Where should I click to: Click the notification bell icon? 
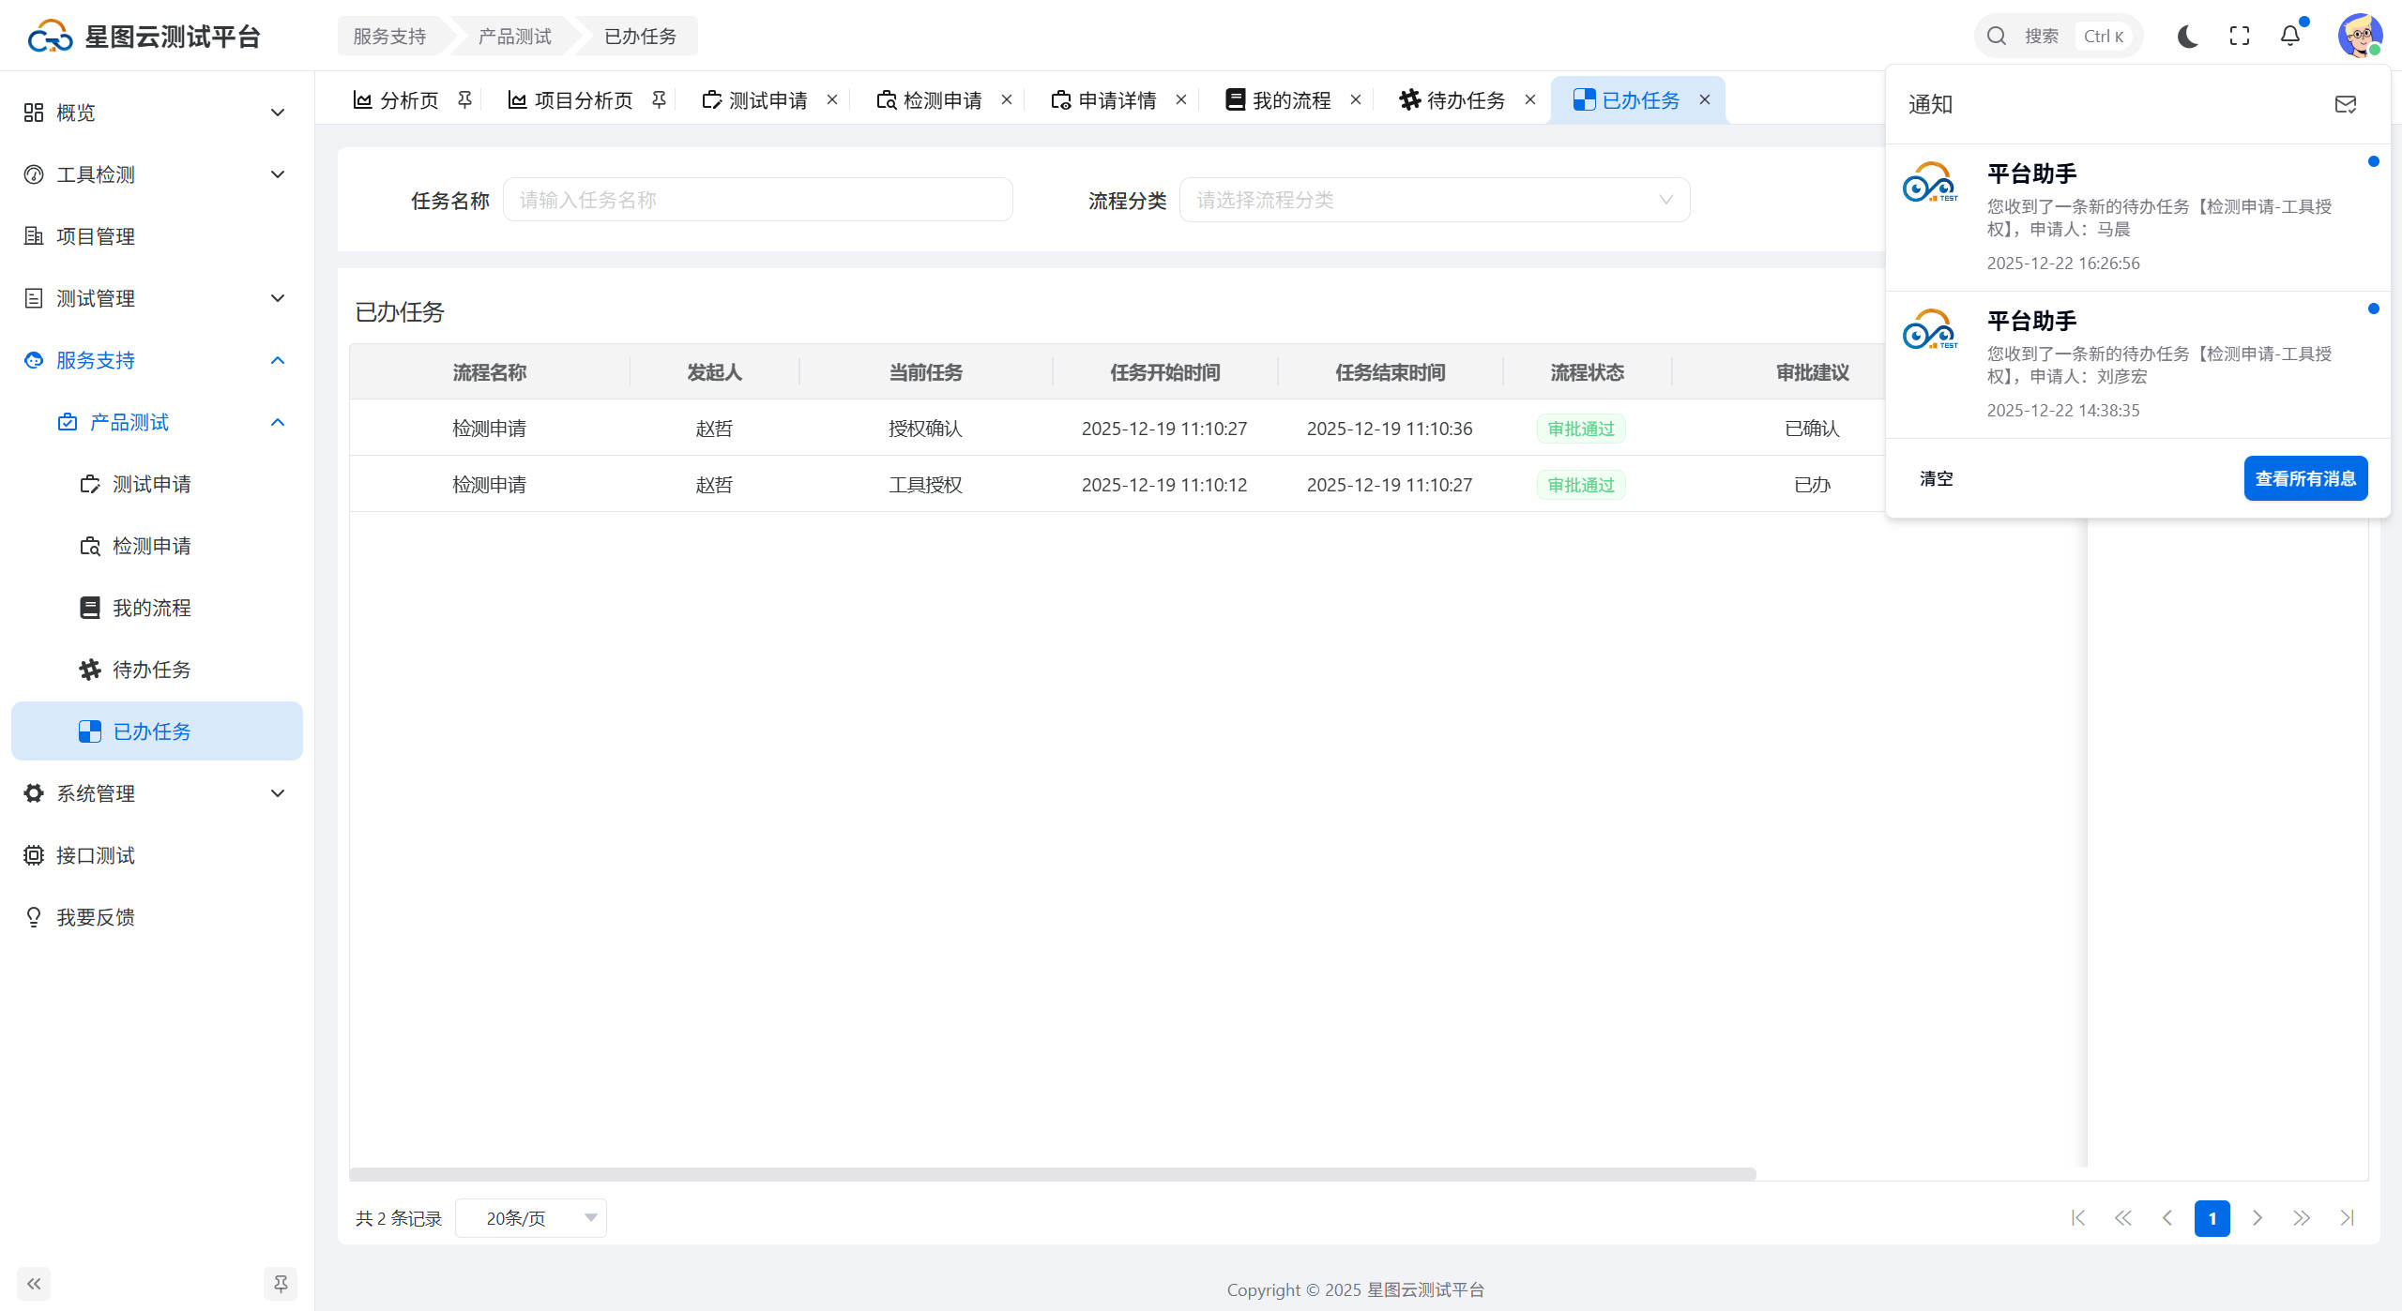(2290, 36)
